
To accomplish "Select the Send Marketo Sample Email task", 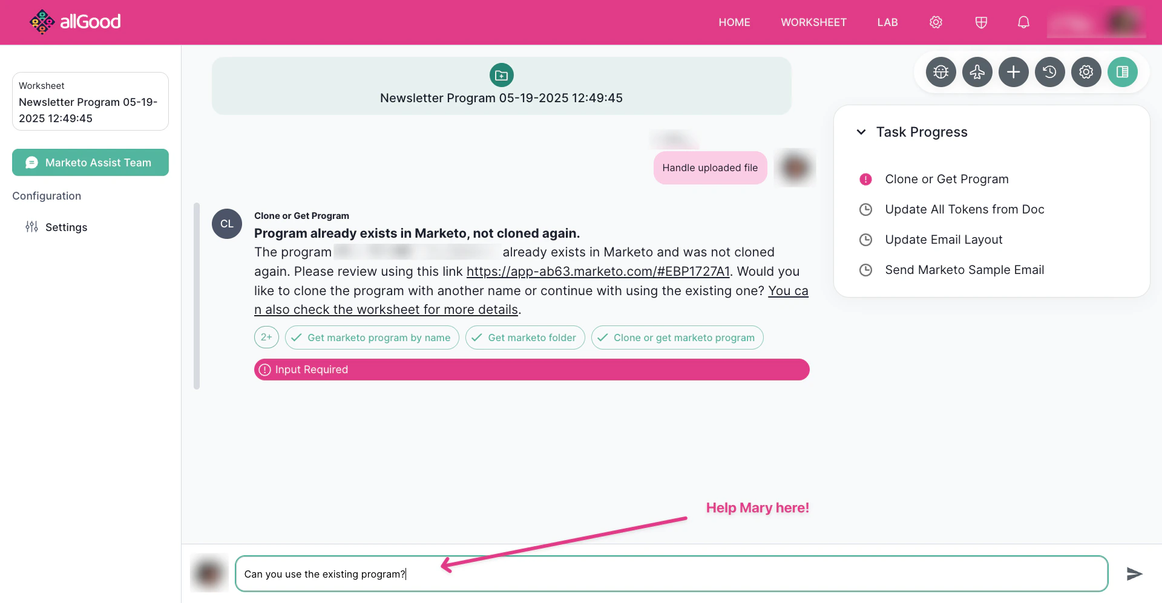I will (965, 270).
